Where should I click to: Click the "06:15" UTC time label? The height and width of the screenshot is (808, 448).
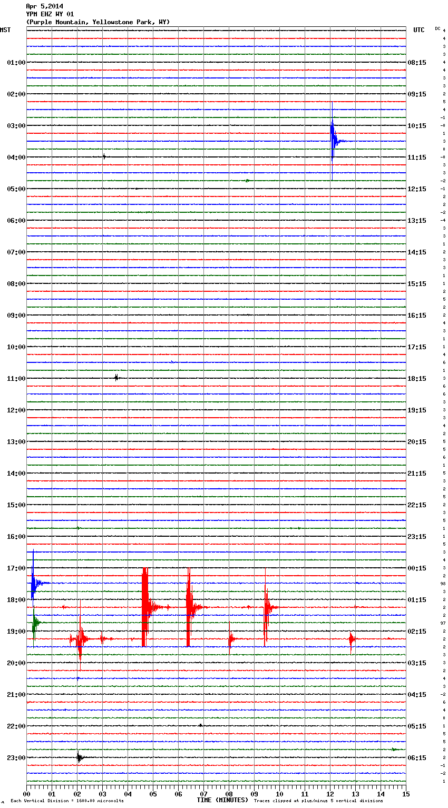click(x=417, y=758)
